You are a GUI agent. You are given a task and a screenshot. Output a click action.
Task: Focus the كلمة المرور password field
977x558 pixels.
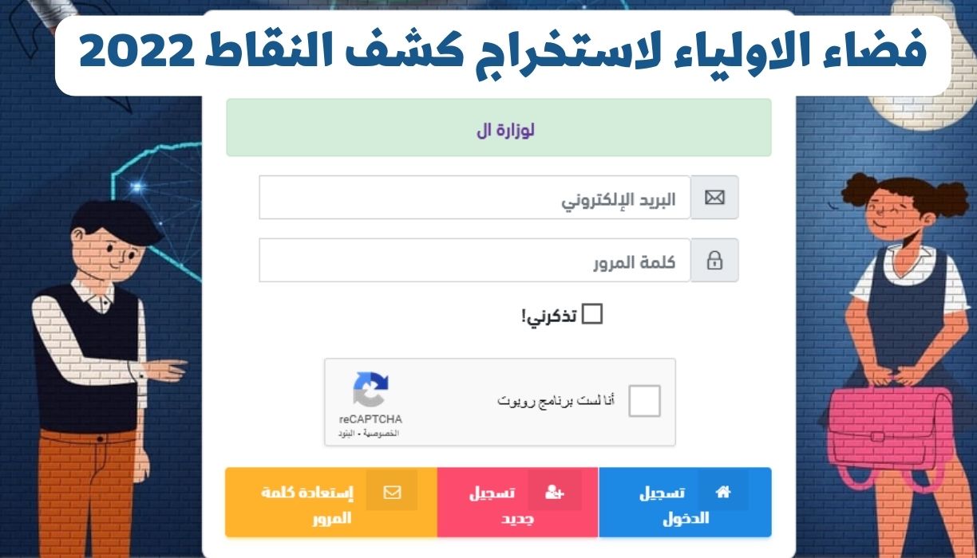[475, 260]
